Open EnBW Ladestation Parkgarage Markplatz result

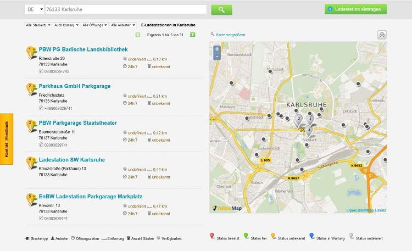(x=91, y=197)
